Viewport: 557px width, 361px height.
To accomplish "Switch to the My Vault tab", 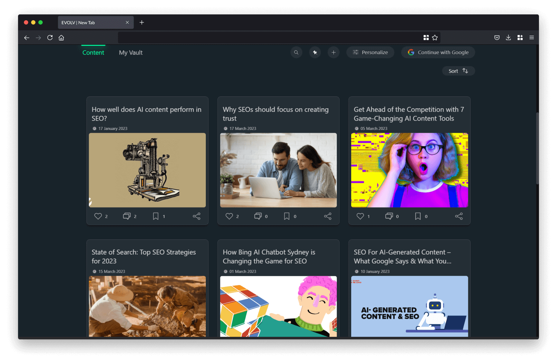I will pyautogui.click(x=131, y=52).
